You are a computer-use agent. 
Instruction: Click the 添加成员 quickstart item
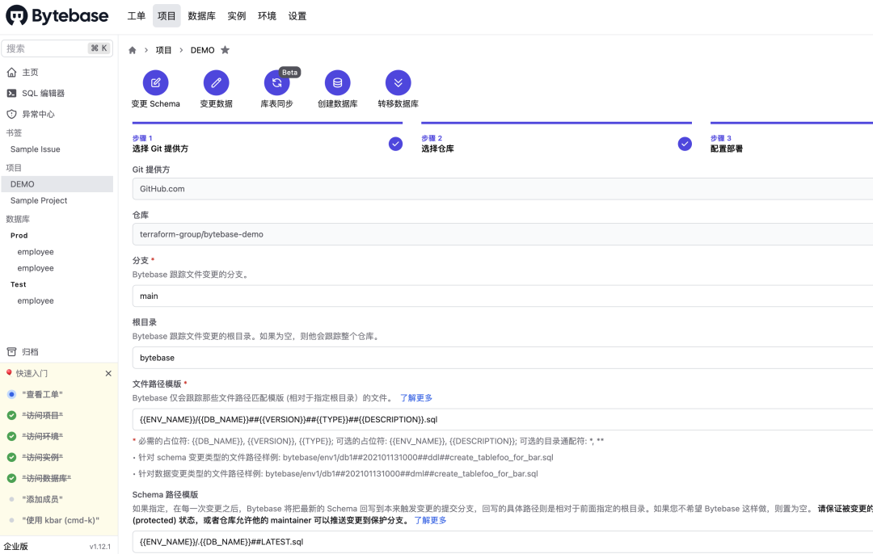pos(42,500)
